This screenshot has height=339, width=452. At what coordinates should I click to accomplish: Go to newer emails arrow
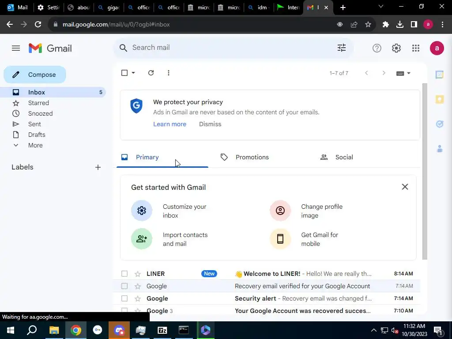click(366, 73)
